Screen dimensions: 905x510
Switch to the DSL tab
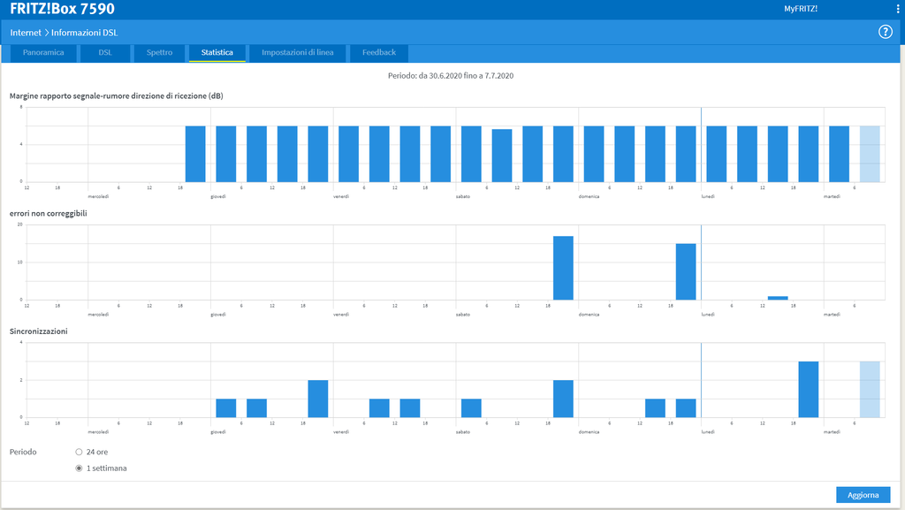[x=105, y=53]
